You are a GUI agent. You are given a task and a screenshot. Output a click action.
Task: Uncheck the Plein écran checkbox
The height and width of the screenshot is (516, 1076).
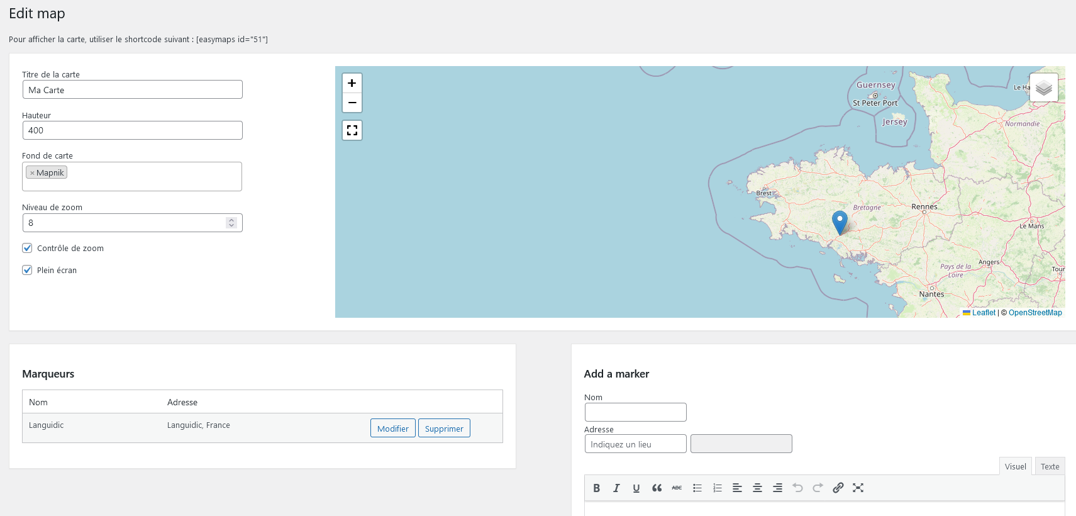27,270
